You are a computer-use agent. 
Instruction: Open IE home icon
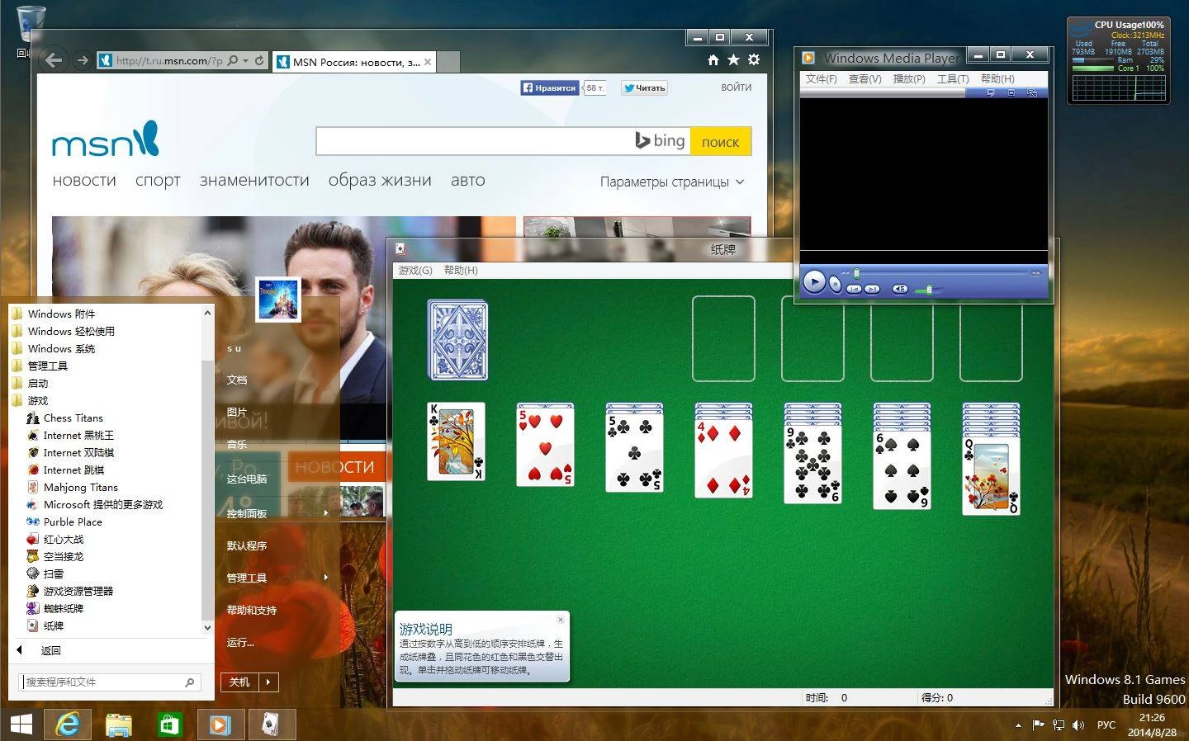click(x=713, y=59)
